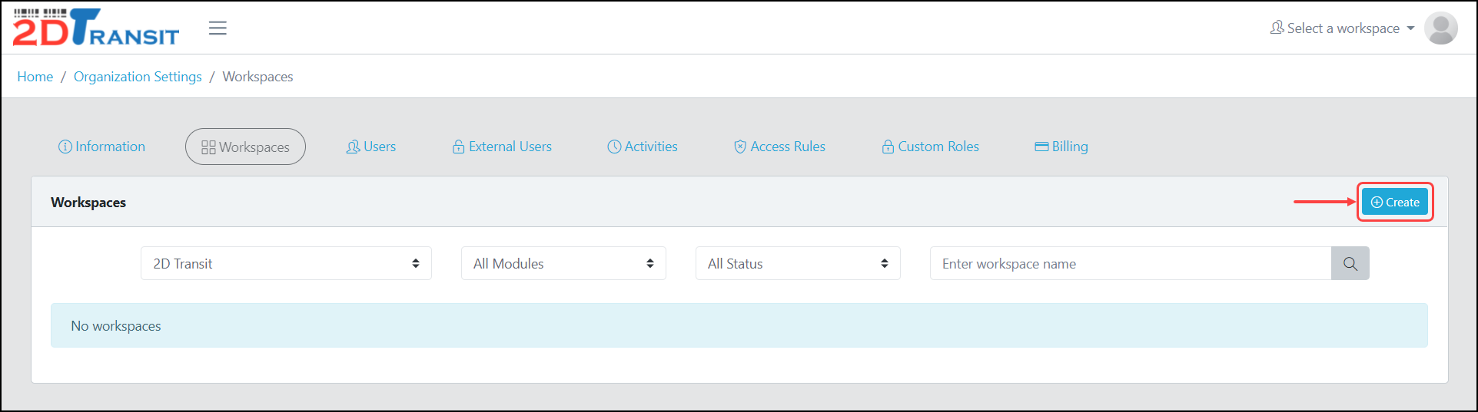Toggle the hamburger menu icon
This screenshot has width=1478, height=412.
(x=218, y=28)
